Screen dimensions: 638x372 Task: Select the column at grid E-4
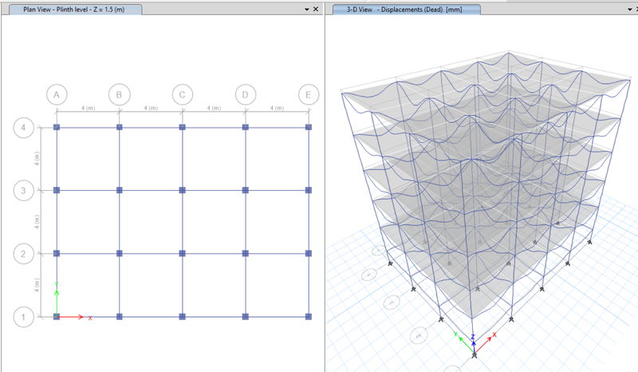(309, 127)
